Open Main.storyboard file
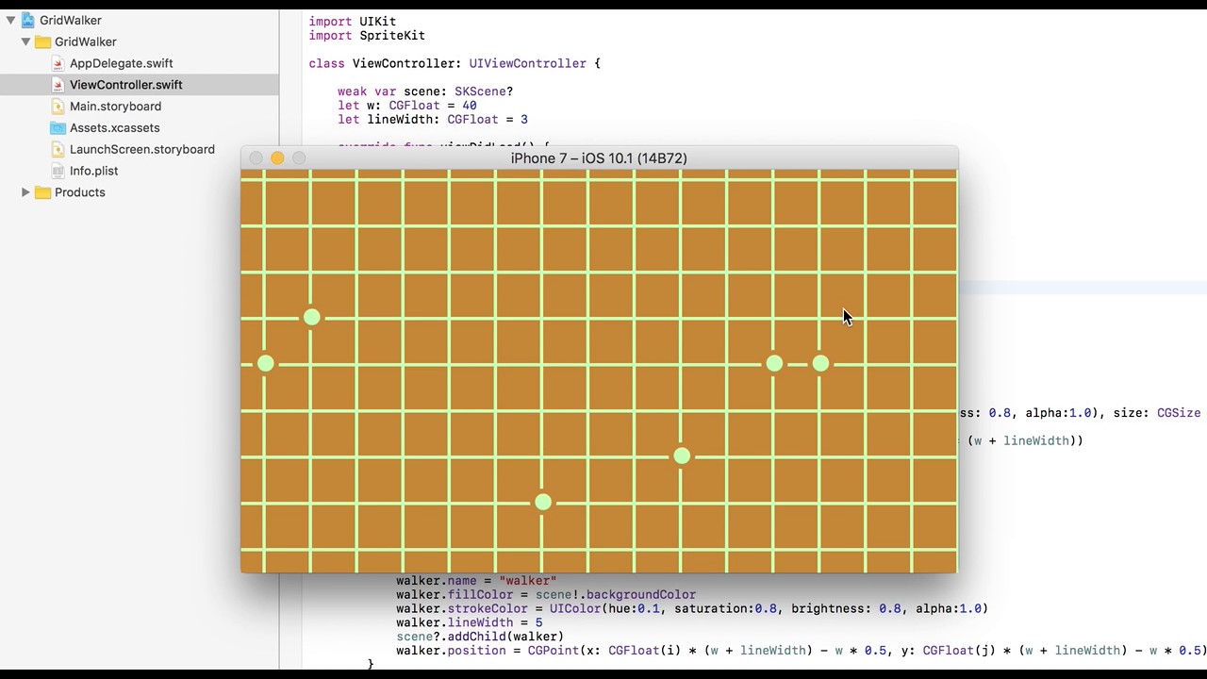 (x=115, y=107)
